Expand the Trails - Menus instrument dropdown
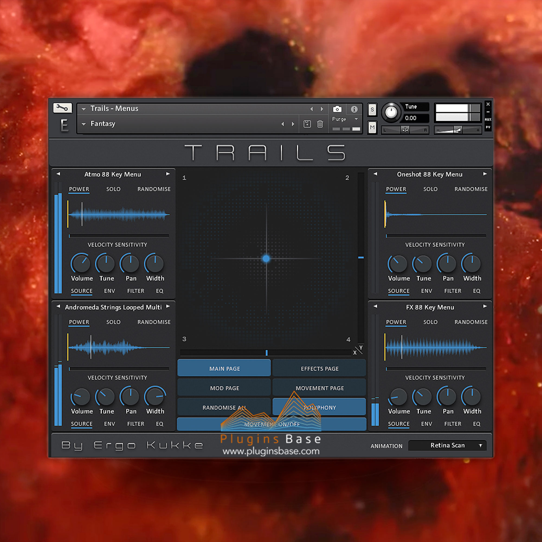The height and width of the screenshot is (542, 542). coord(83,109)
